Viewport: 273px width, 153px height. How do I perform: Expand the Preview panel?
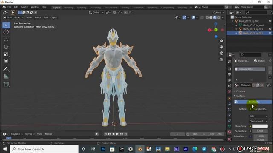tap(241, 91)
